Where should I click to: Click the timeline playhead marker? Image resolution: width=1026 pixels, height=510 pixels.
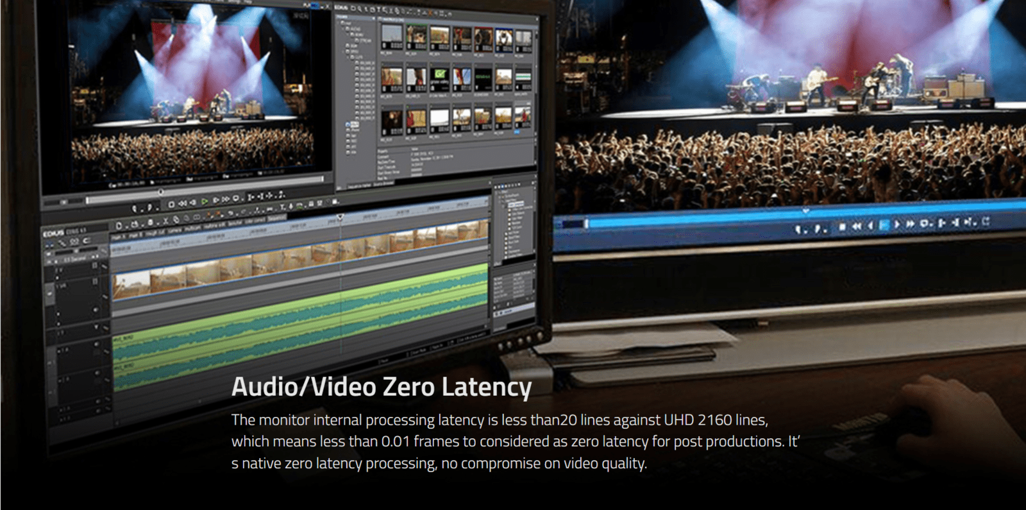click(x=340, y=217)
